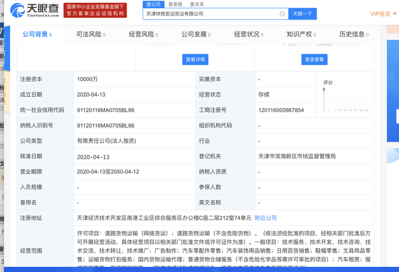Click the 查看详情 button

[195, 59]
